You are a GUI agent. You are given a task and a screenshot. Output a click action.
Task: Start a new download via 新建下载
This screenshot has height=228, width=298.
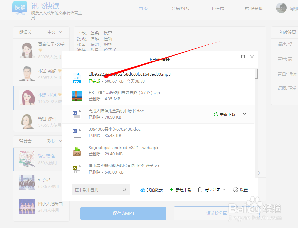180,190
